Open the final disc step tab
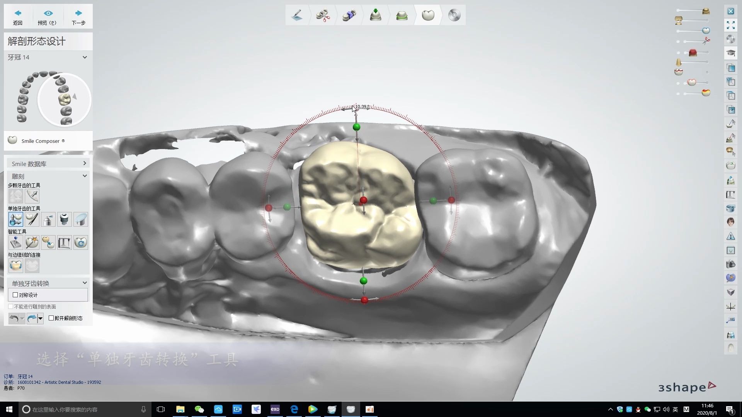Image resolution: width=742 pixels, height=417 pixels. click(x=454, y=15)
